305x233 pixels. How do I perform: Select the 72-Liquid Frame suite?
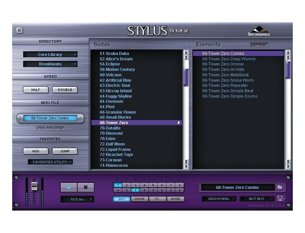pyautogui.click(x=115, y=150)
